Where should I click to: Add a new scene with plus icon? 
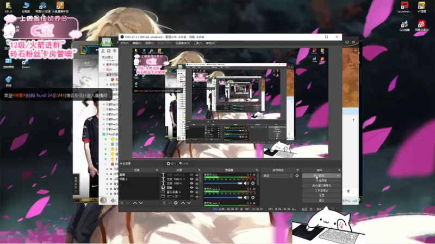pyautogui.click(x=122, y=203)
